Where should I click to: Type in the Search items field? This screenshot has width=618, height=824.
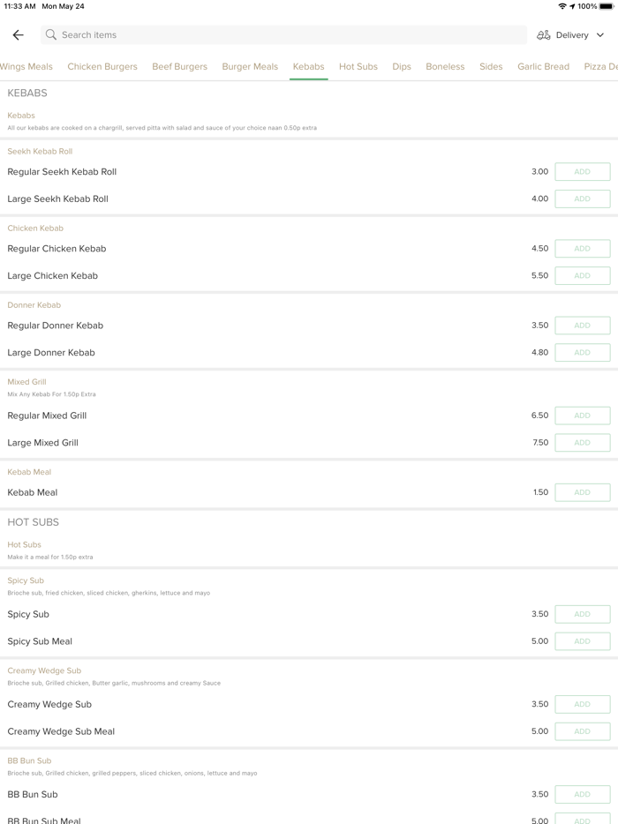(x=283, y=35)
